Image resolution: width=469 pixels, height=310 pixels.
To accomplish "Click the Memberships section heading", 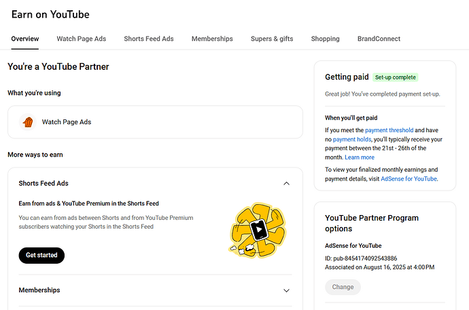I will tap(39, 290).
